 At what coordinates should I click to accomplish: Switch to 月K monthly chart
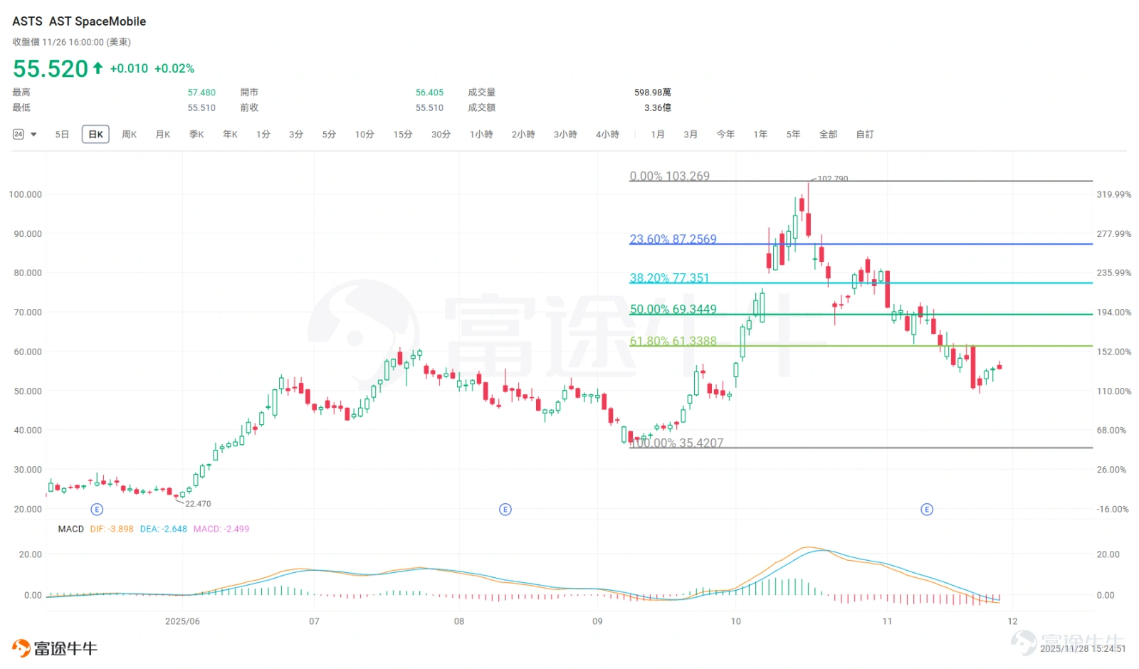click(x=163, y=134)
